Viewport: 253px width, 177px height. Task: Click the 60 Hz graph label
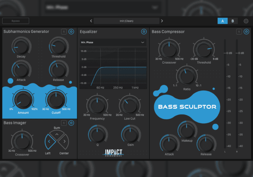tap(100, 88)
